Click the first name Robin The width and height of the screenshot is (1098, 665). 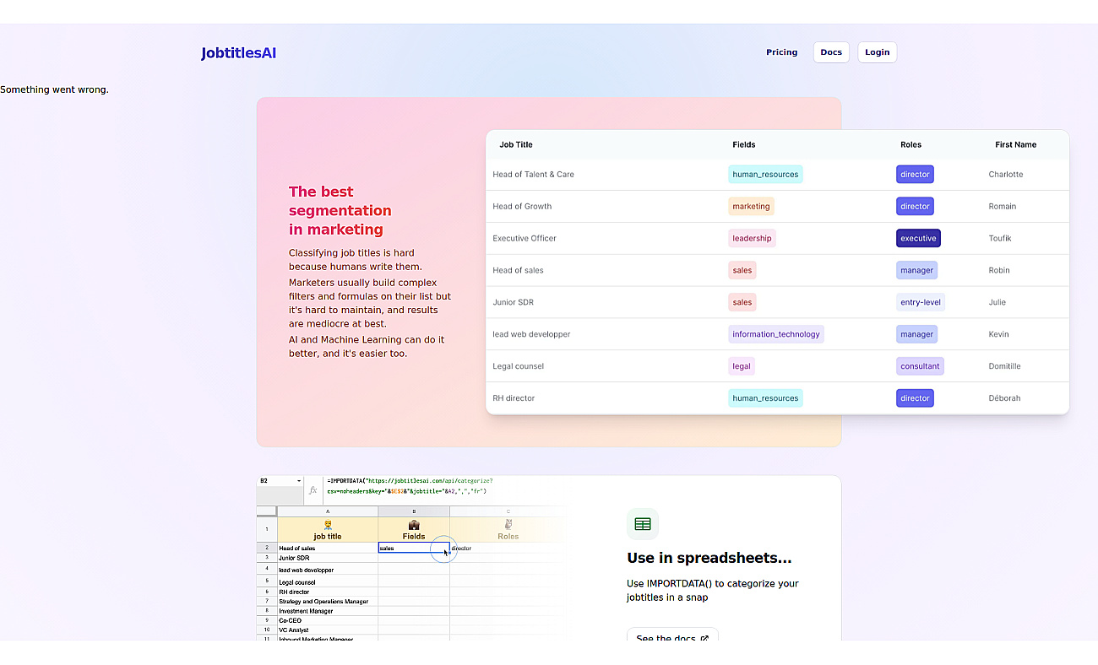tap(999, 271)
